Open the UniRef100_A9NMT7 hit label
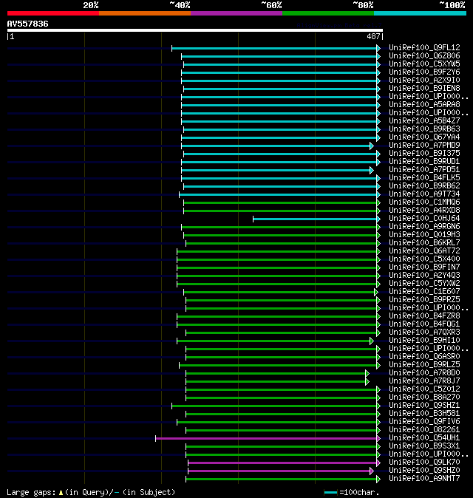 424,479
